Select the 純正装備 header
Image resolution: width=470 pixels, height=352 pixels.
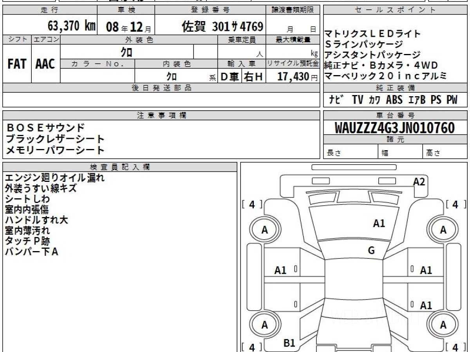[x=395, y=88]
